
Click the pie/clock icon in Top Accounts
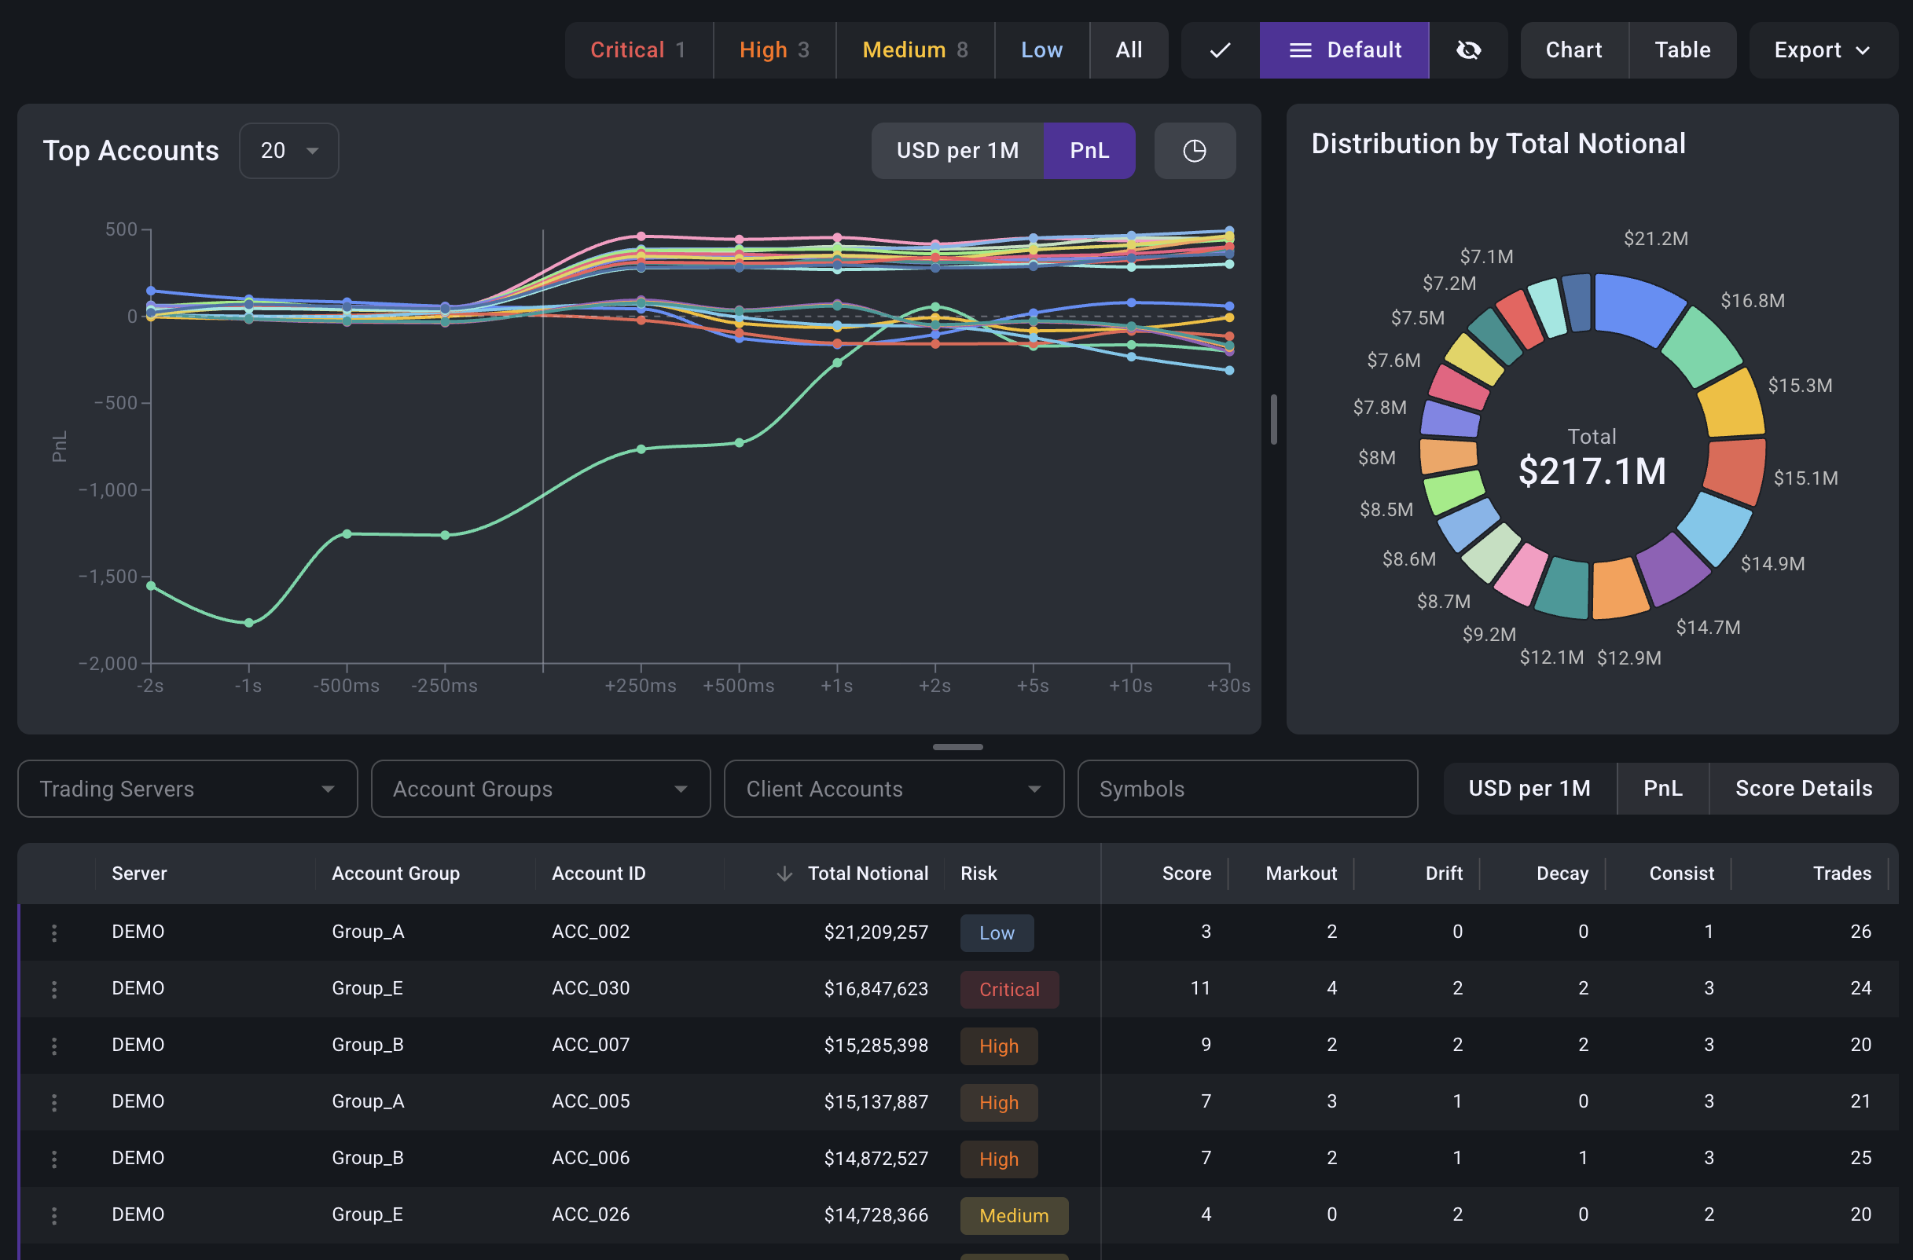(x=1195, y=150)
